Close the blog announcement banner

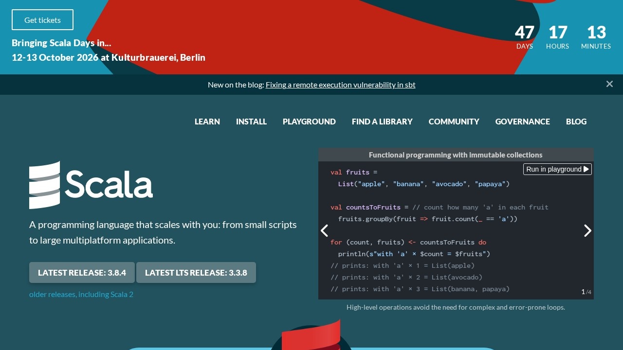[609, 84]
